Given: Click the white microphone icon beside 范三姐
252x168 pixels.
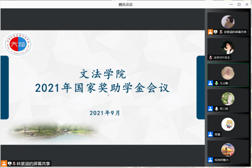Looking at the screenshot, I should 217,109.
